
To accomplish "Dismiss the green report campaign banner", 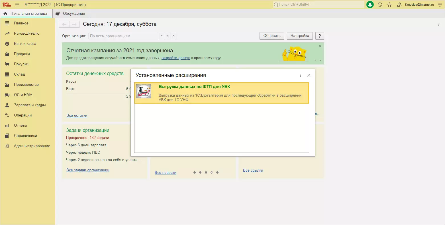I will [x=320, y=46].
